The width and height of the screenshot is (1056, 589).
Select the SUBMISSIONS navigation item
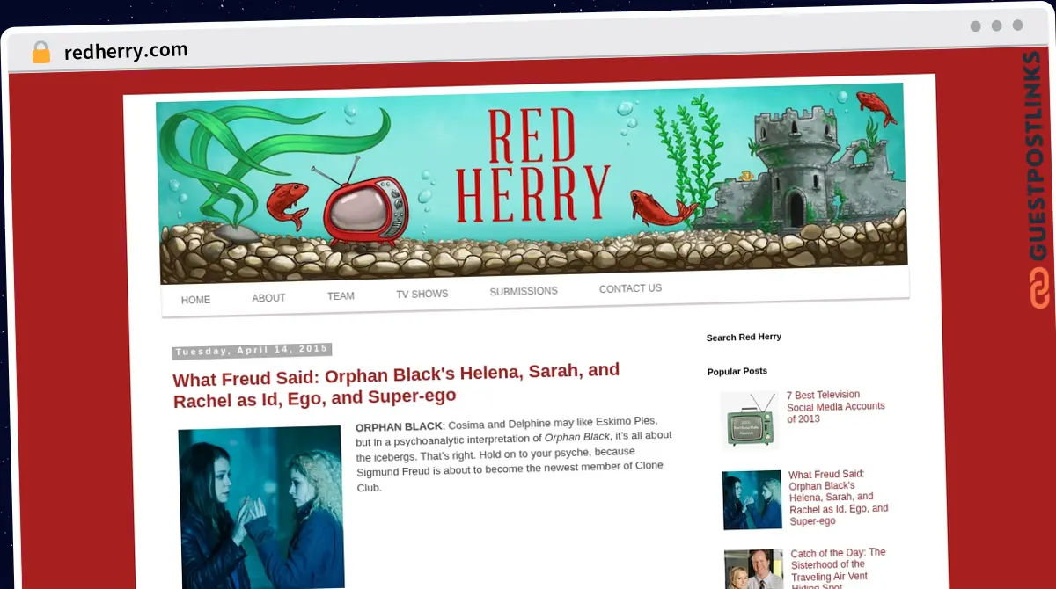coord(524,291)
